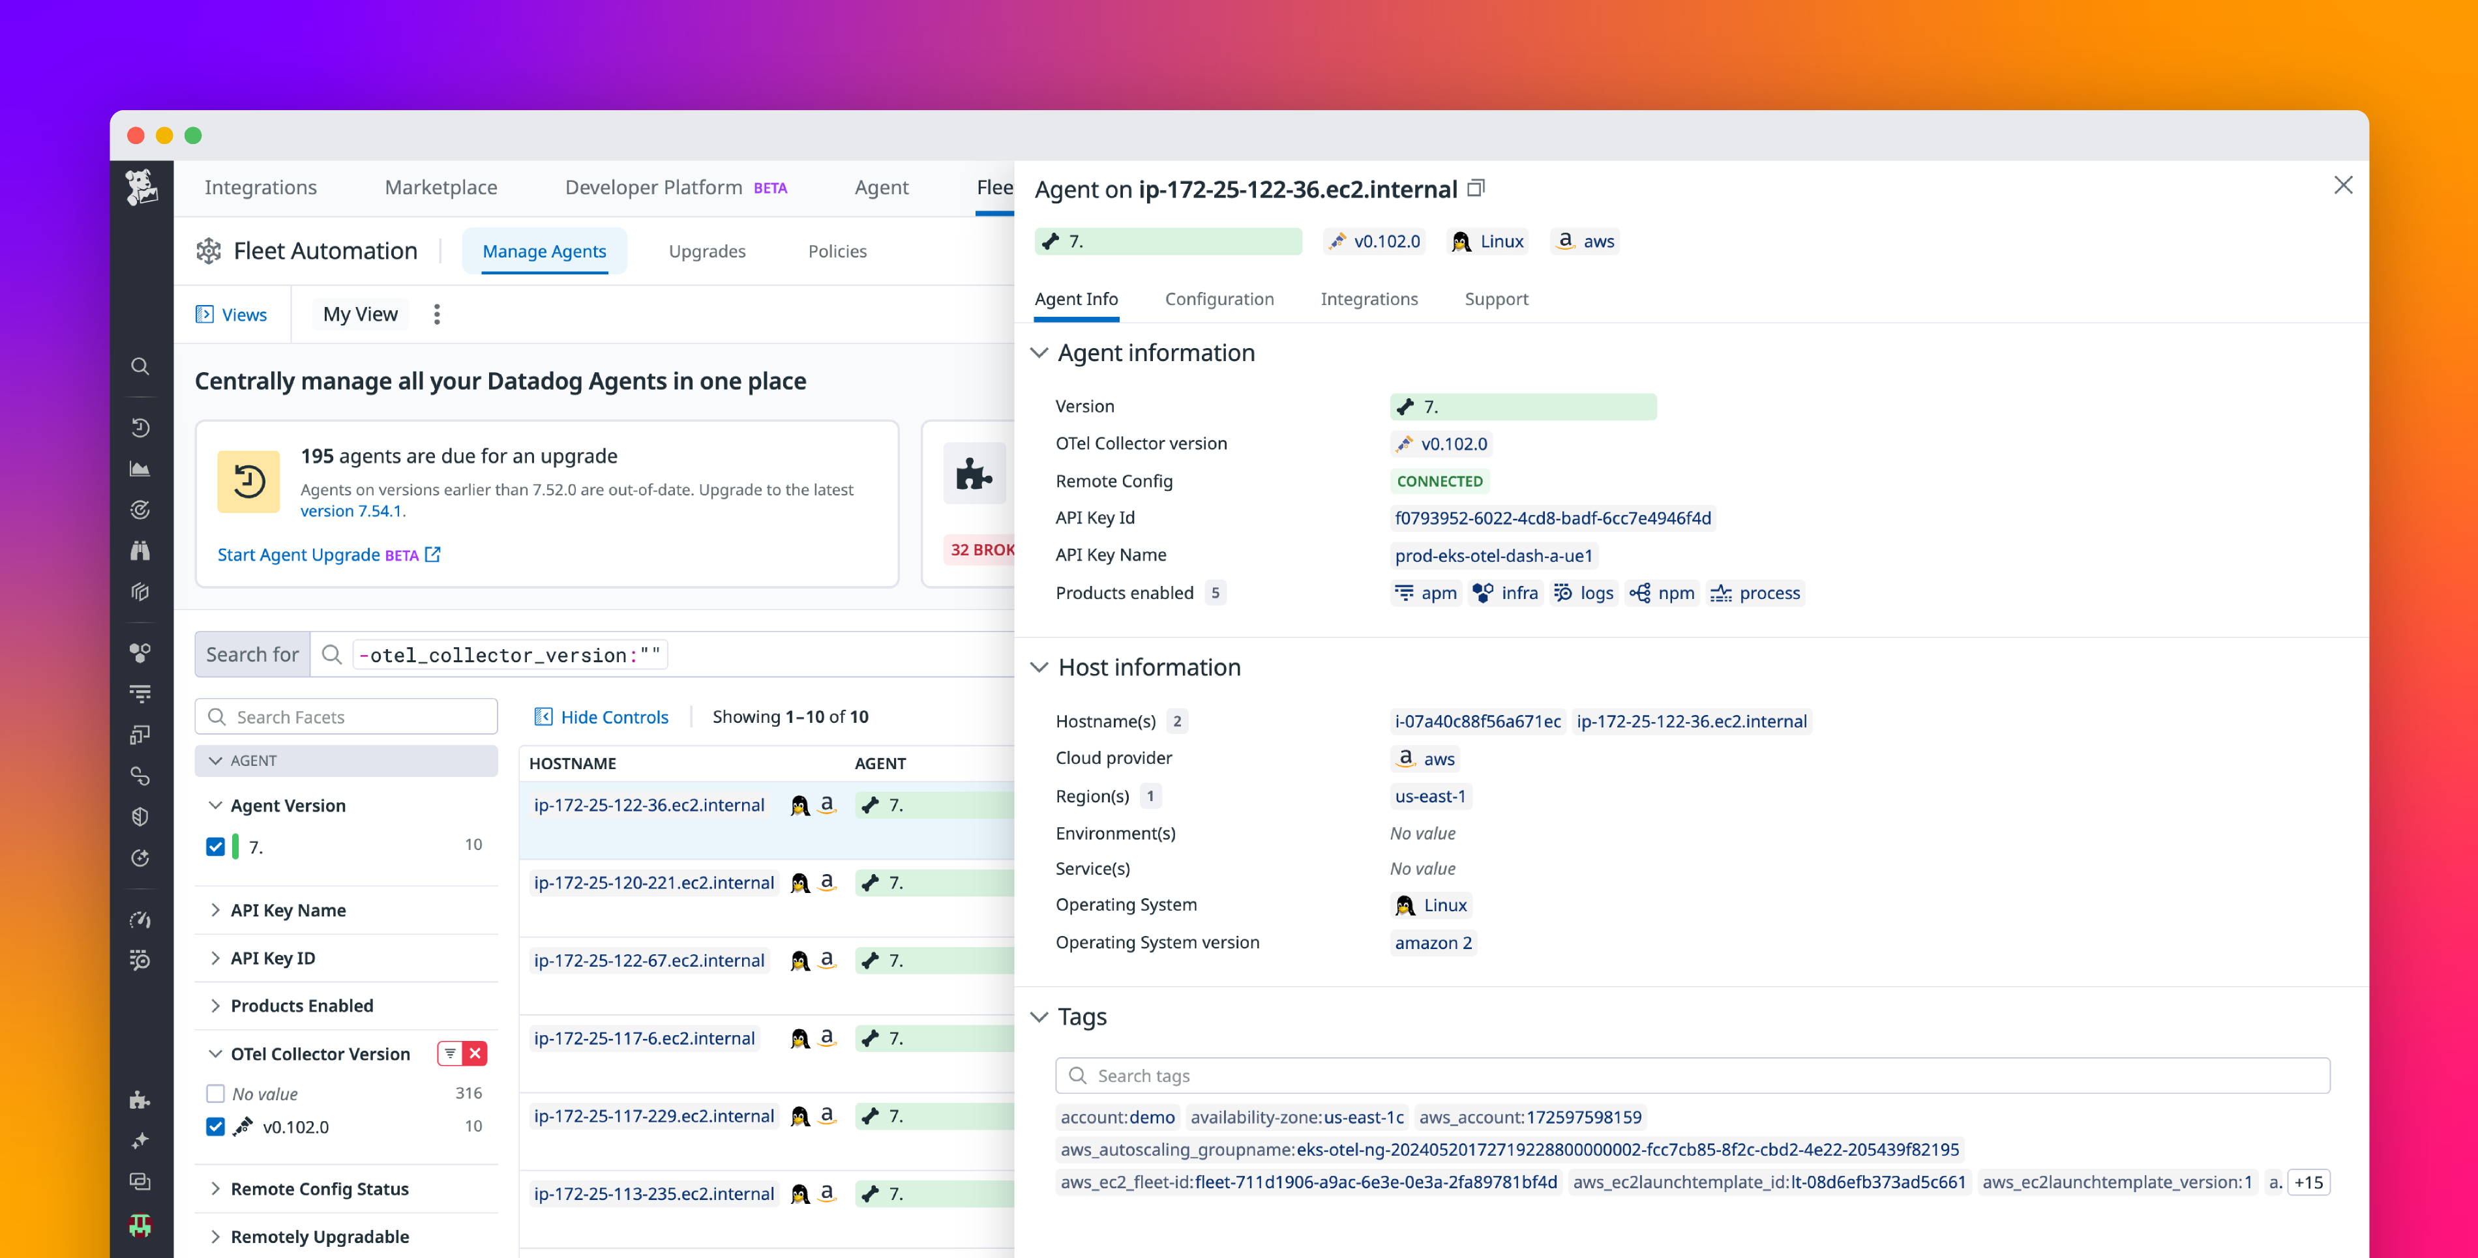Click the Start Agent Upgrade link
This screenshot has width=2478, height=1258.
(x=300, y=555)
